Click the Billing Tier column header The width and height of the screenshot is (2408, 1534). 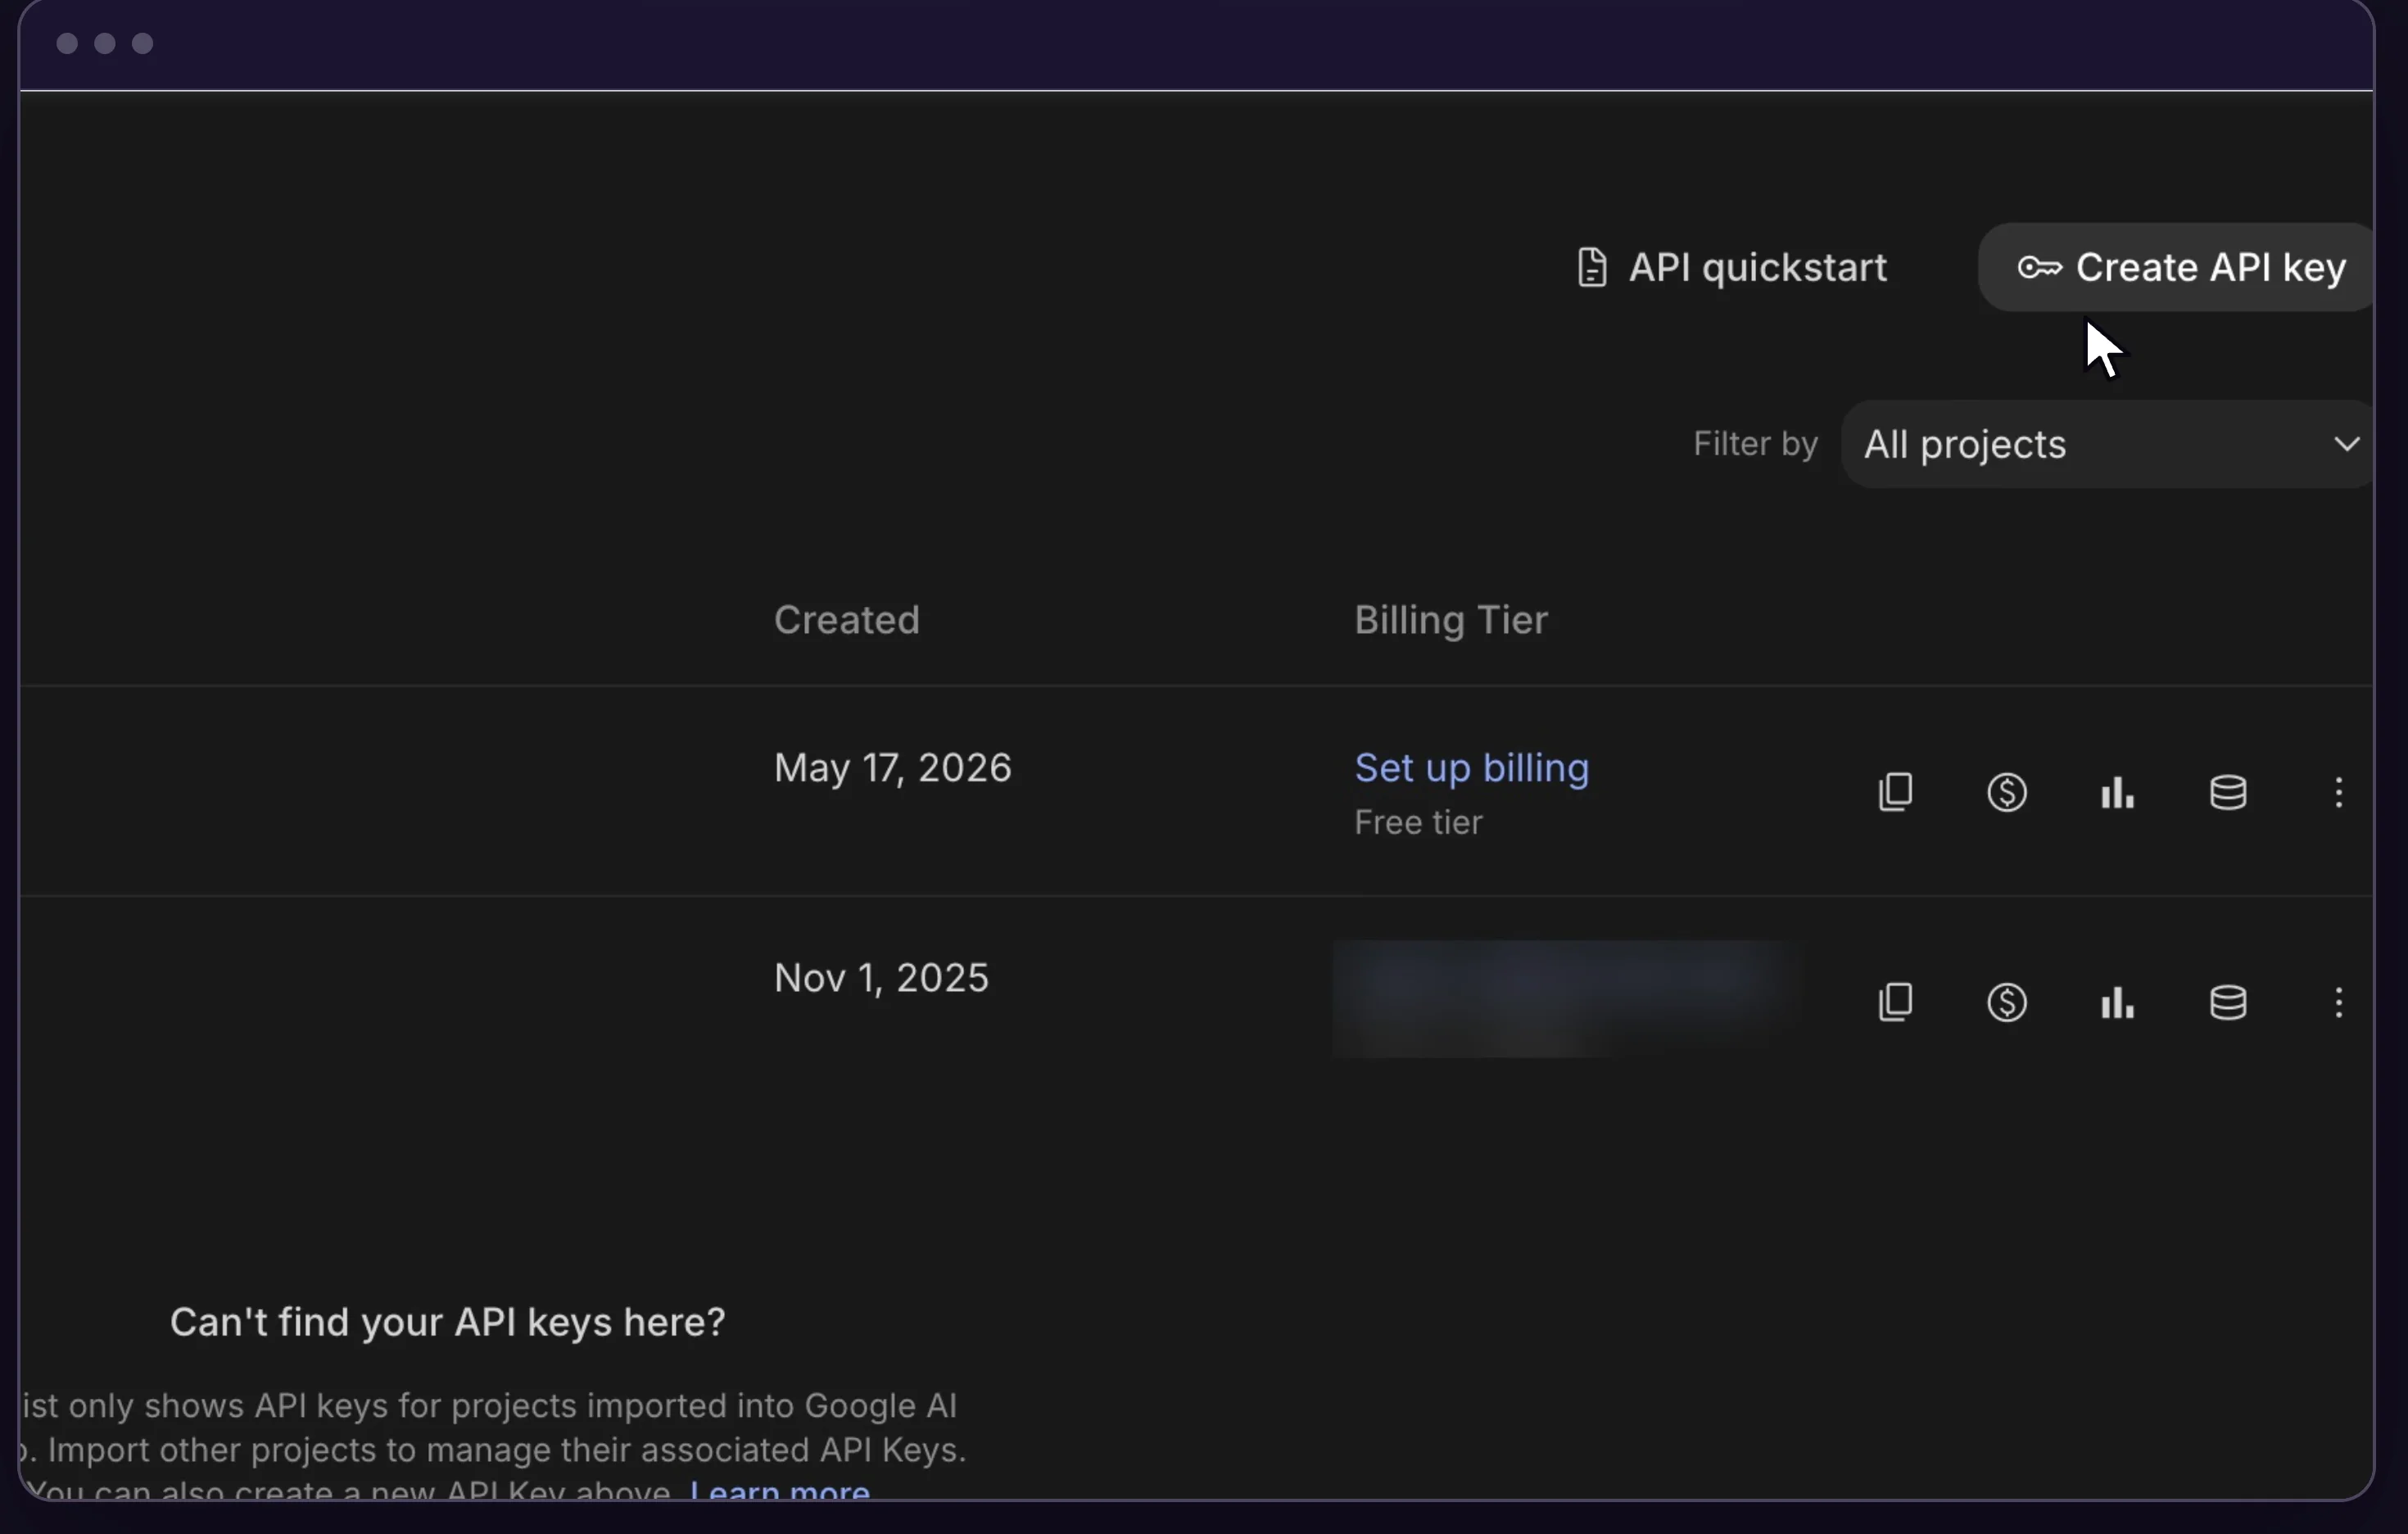coord(1450,620)
